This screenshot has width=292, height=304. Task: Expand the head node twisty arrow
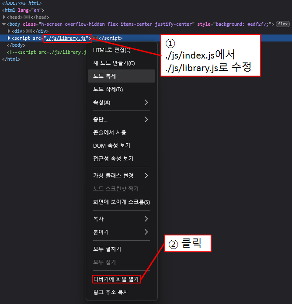3,17
